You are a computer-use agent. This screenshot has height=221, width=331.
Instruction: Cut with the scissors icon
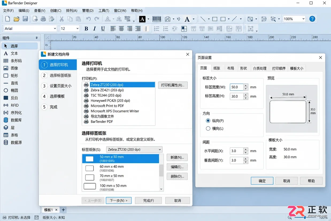click(x=61, y=19)
